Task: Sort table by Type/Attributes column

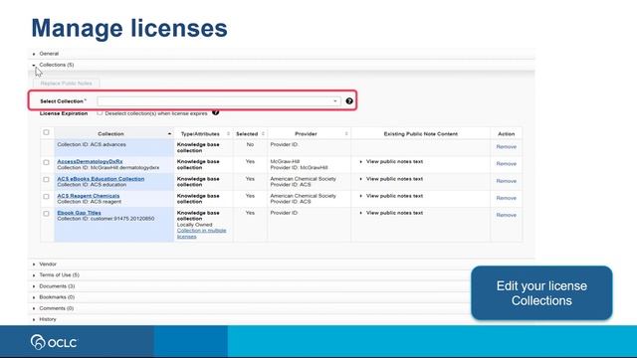Action: click(228, 134)
